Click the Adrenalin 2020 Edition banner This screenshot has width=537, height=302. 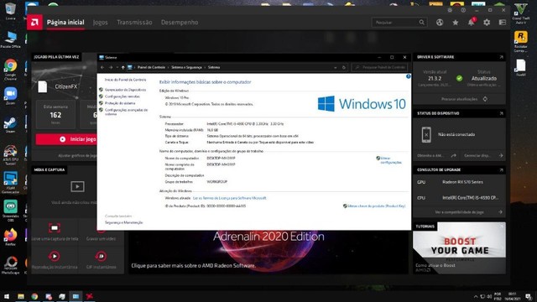[268, 252]
